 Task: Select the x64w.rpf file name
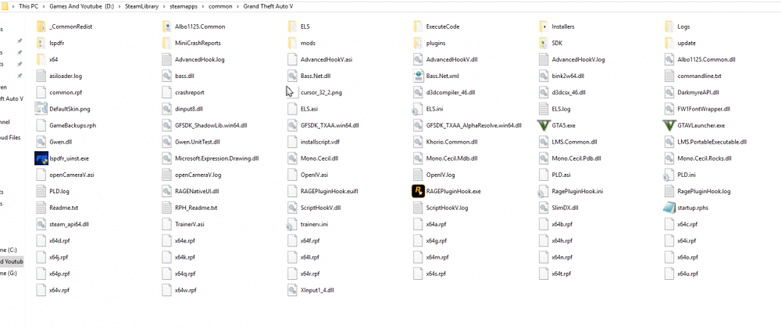(x=186, y=290)
